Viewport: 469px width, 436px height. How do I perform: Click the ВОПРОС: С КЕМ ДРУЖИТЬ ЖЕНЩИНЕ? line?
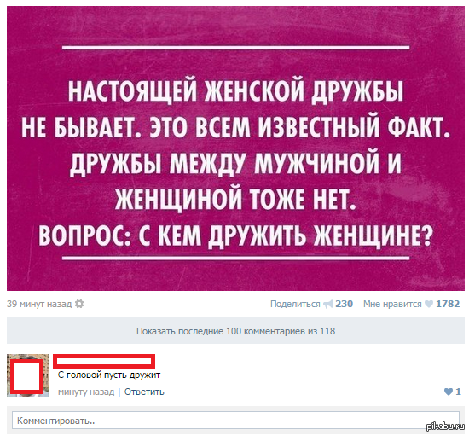coord(235,235)
